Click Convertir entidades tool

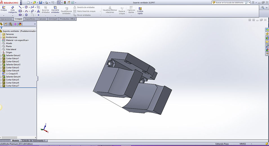pos(55,10)
